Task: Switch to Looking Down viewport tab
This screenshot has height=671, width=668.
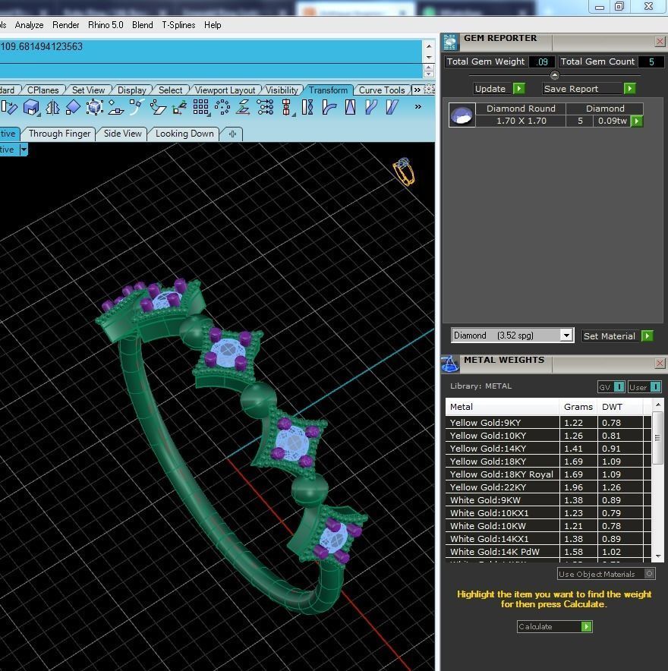Action: 184,134
